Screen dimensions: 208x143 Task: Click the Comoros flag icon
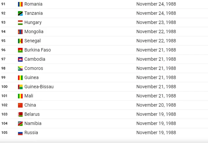point(20,69)
